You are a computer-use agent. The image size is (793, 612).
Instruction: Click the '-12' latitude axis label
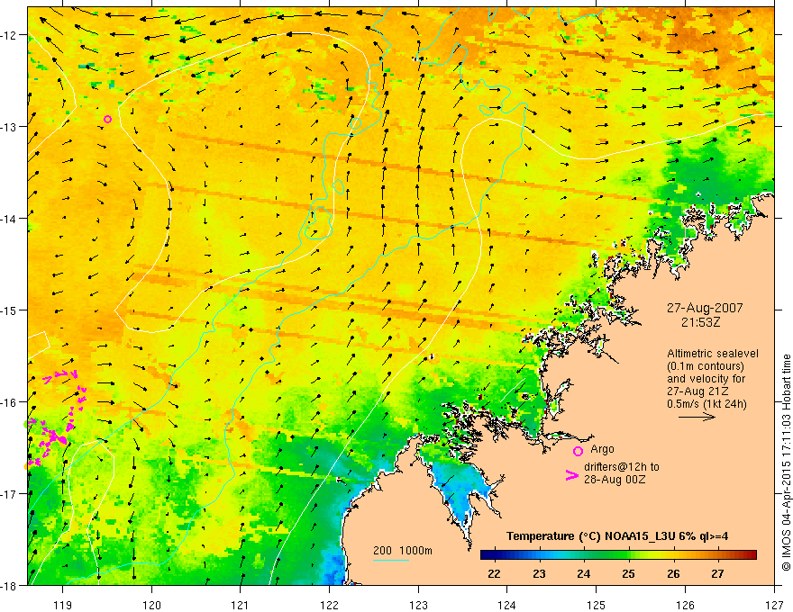point(10,35)
